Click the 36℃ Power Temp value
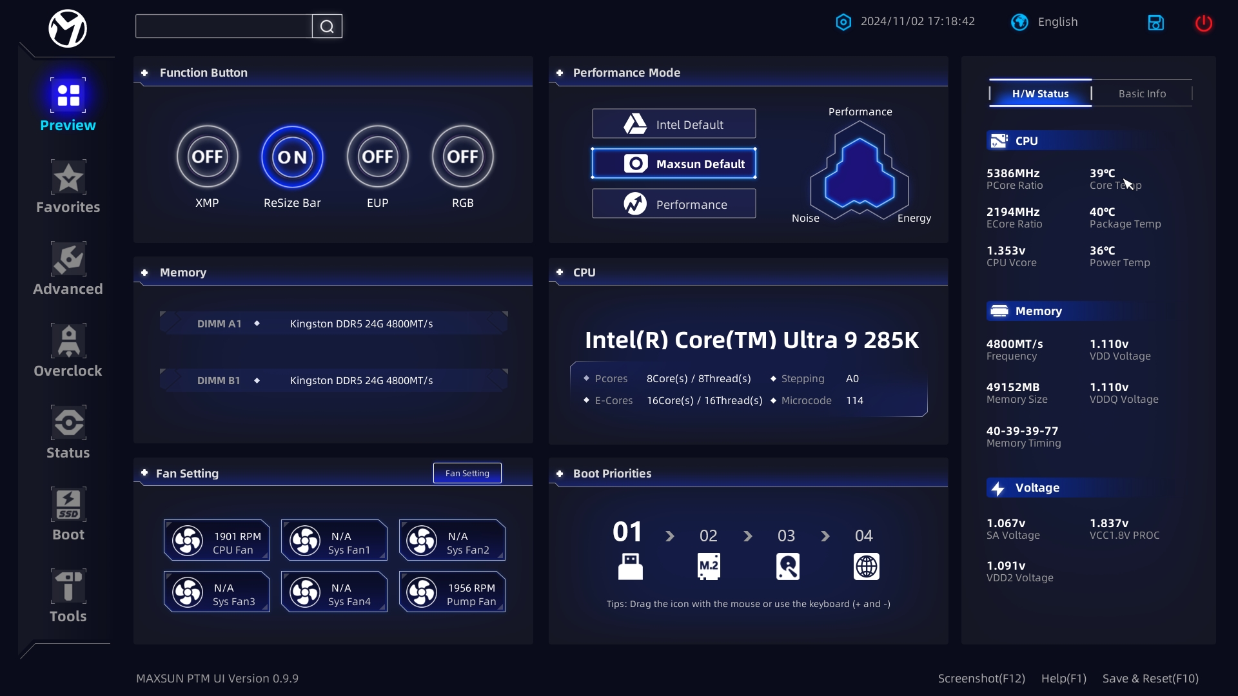Image resolution: width=1238 pixels, height=696 pixels. (x=1102, y=251)
